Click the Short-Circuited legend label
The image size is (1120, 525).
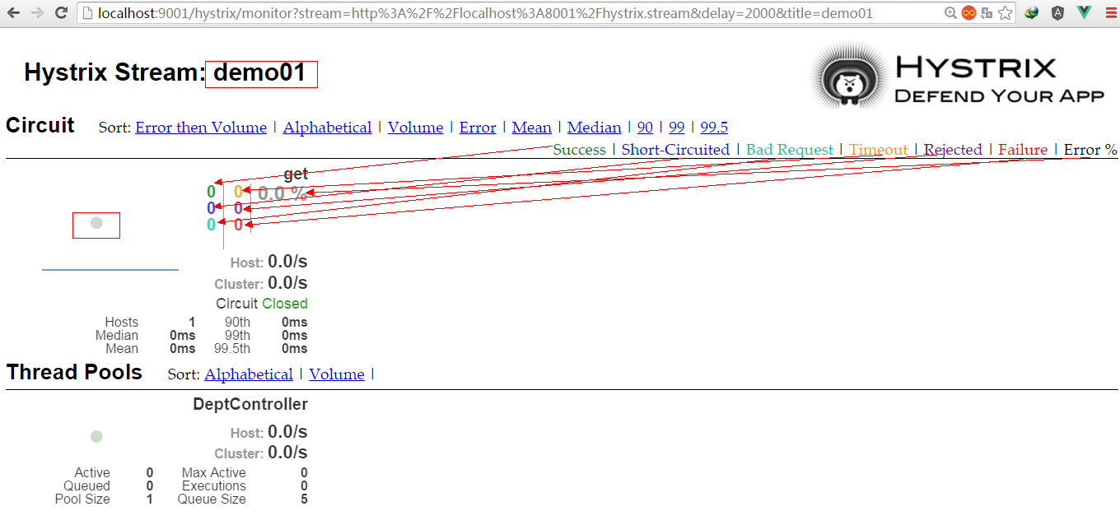point(675,150)
